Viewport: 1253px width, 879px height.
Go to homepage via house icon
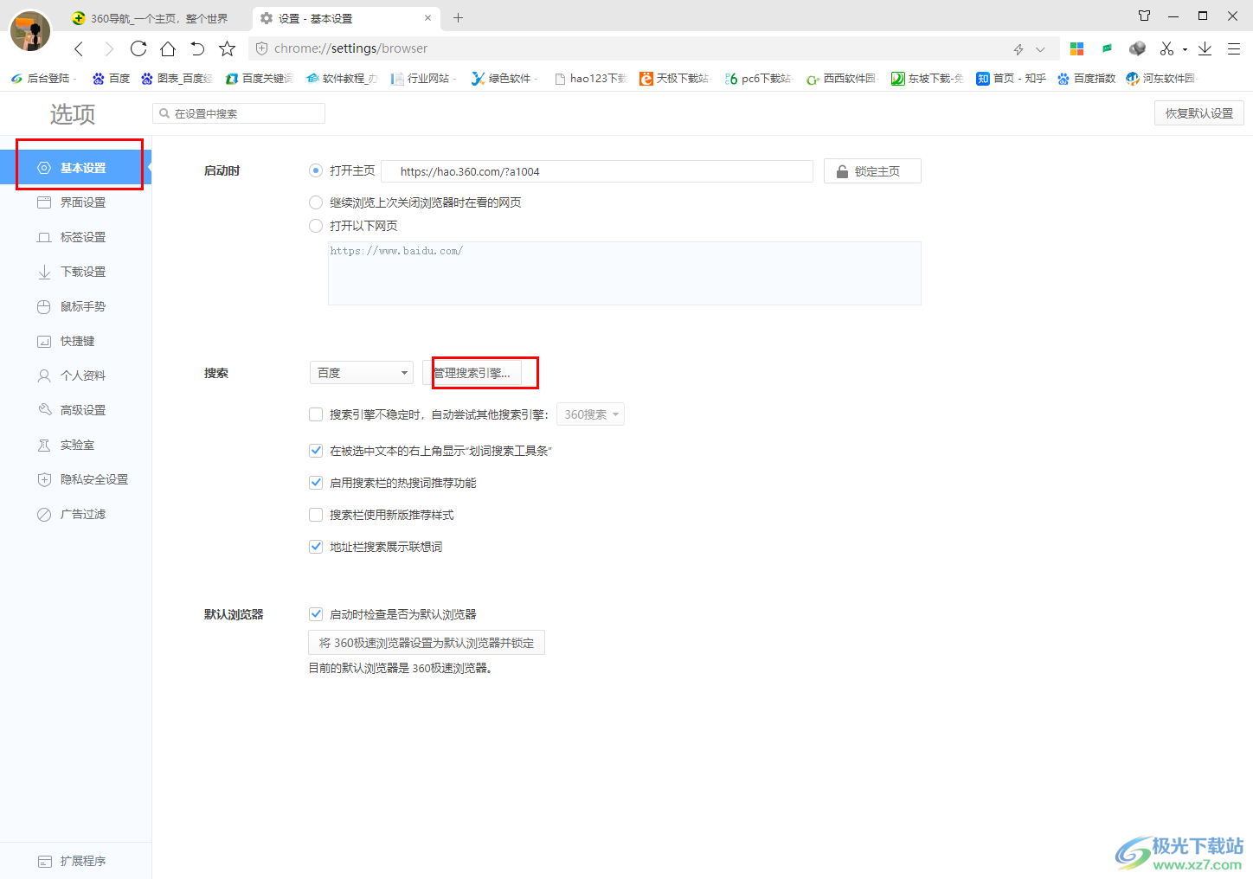(168, 48)
